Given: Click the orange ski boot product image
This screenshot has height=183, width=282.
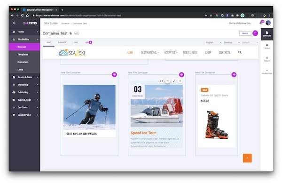Looking at the screenshot, I should tap(217, 125).
